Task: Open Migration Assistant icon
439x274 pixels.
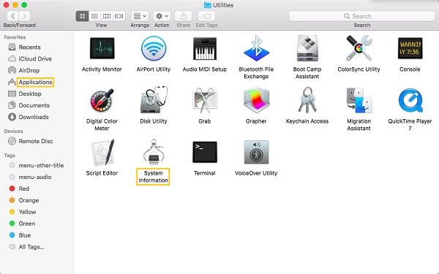Action: click(359, 100)
